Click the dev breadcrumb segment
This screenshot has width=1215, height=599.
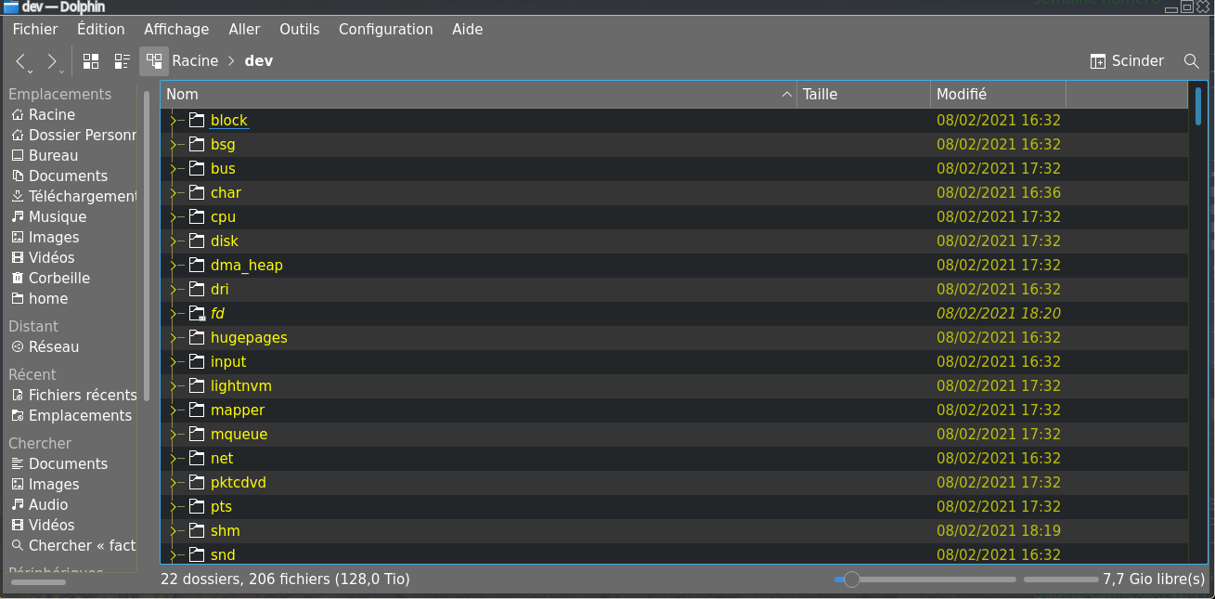click(x=259, y=61)
